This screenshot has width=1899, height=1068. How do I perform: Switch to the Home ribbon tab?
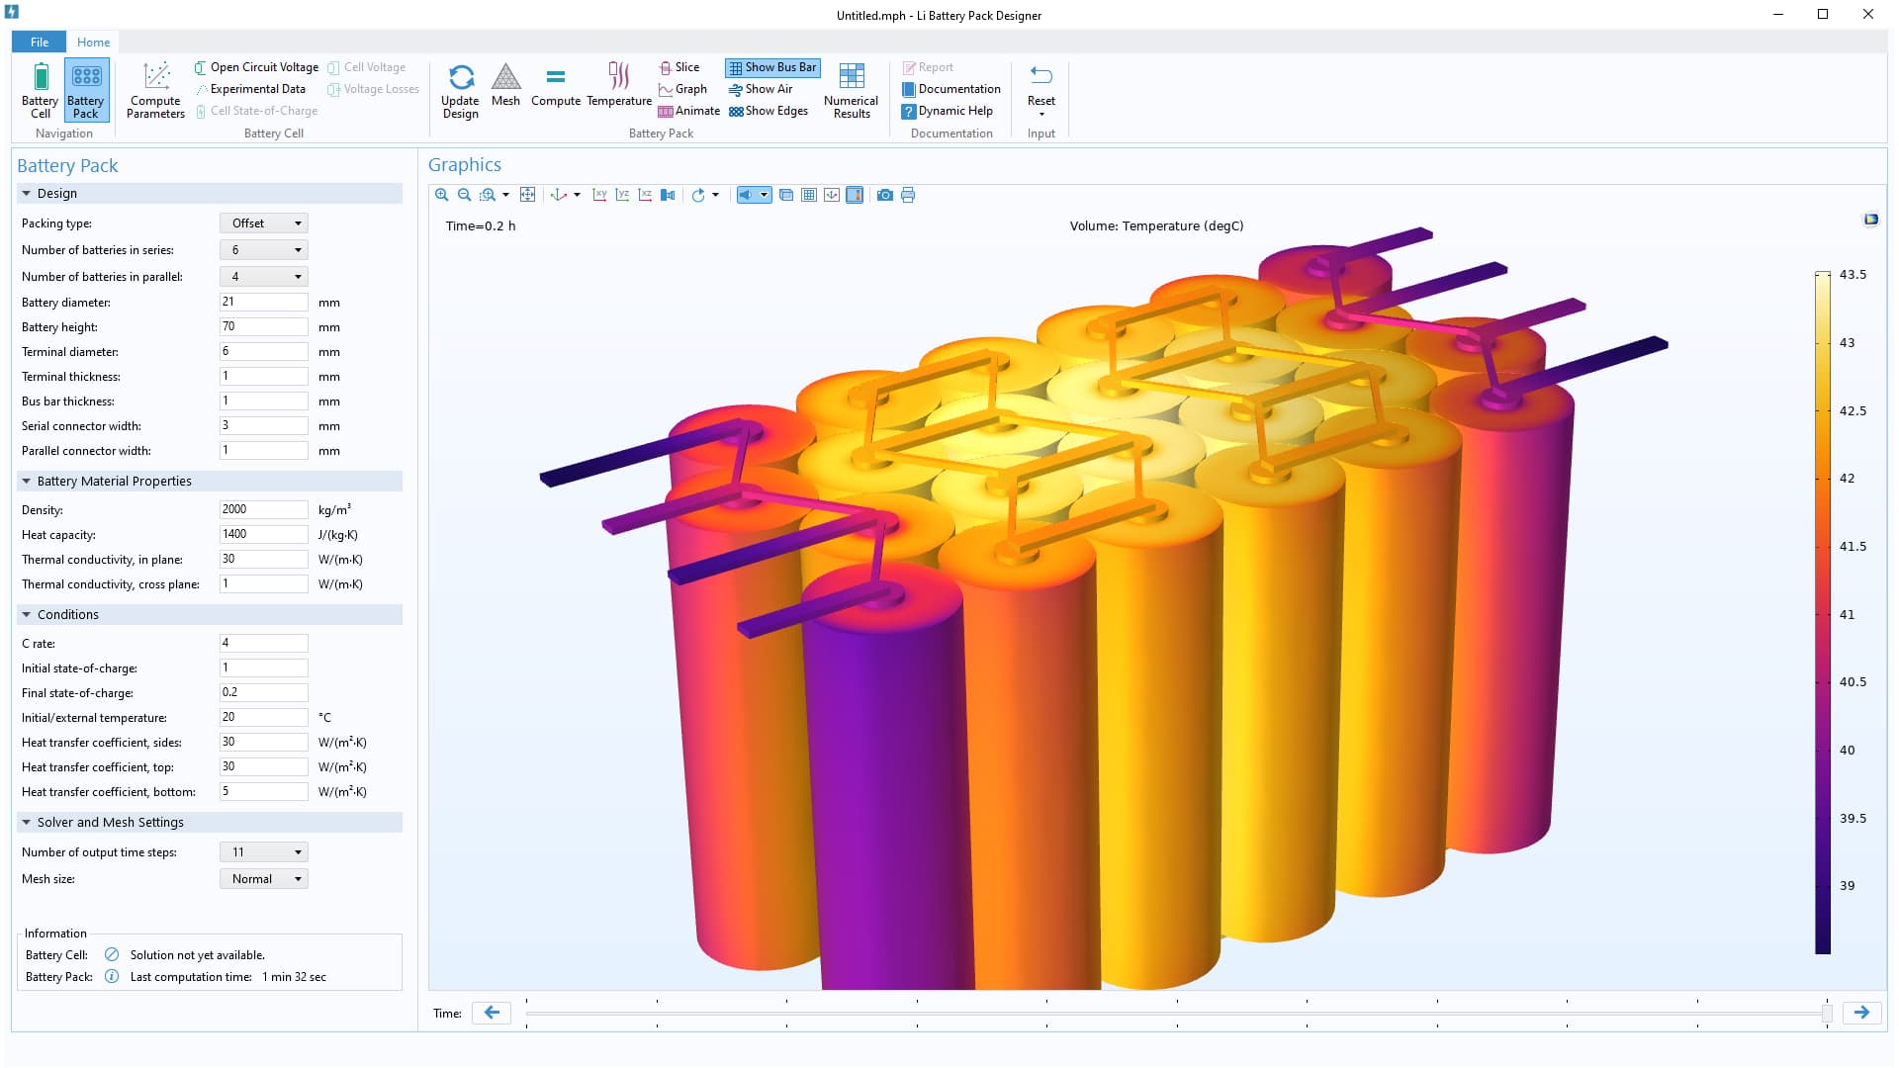[93, 43]
